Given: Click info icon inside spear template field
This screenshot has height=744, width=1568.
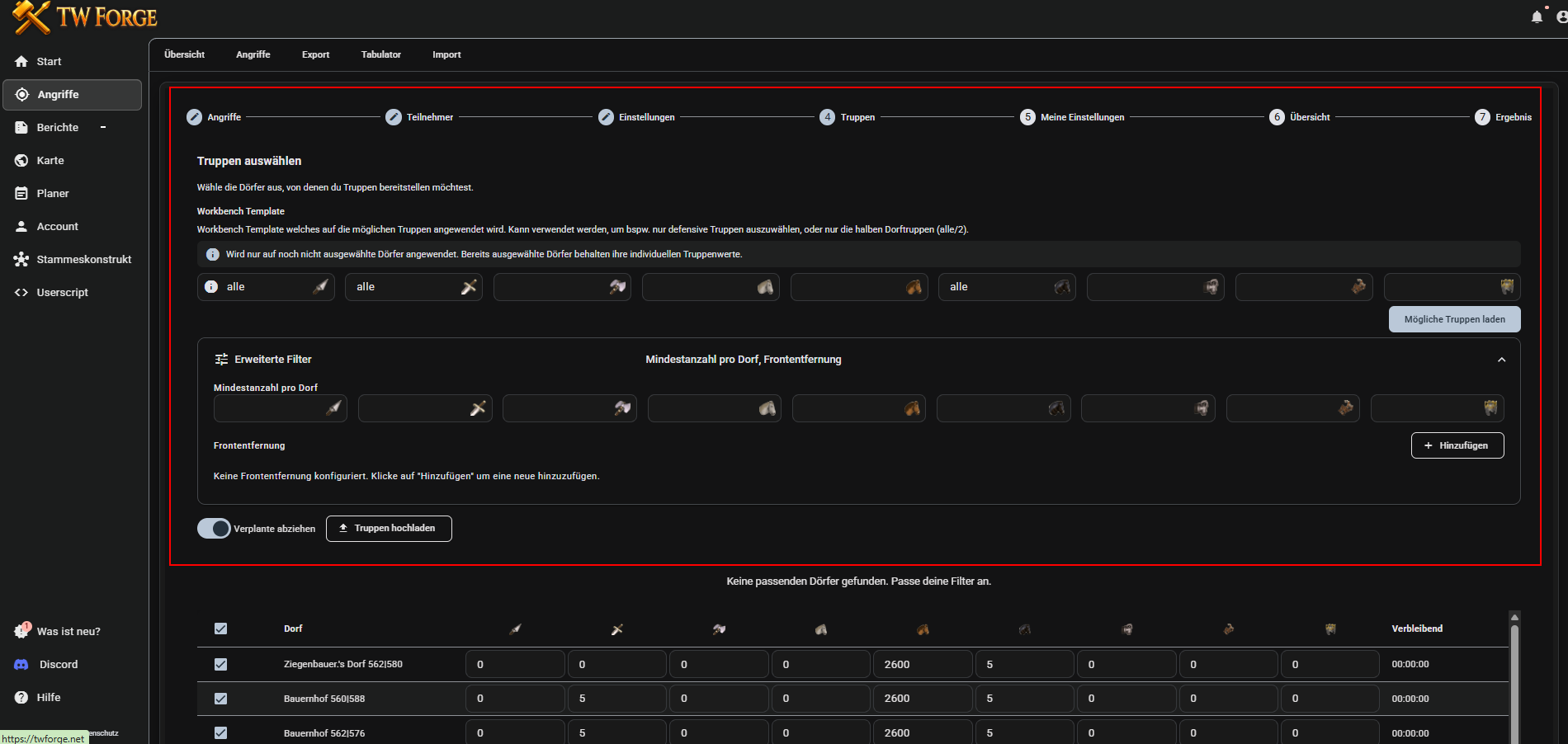Looking at the screenshot, I should 211,287.
